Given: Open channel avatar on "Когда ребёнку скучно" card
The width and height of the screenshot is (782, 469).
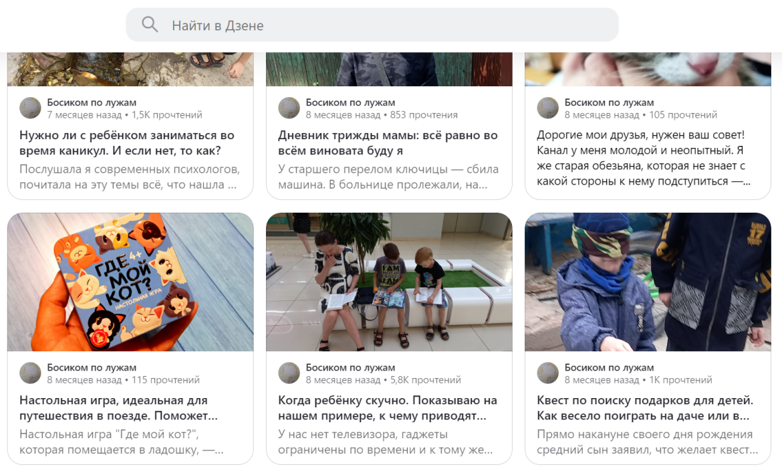Looking at the screenshot, I should tap(289, 373).
